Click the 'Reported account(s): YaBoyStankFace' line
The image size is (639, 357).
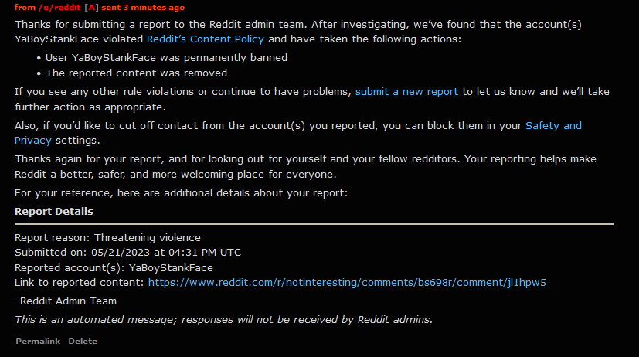114,267
